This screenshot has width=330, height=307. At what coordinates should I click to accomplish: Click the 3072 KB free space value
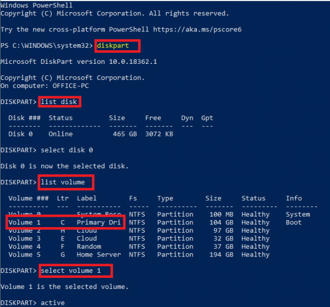tap(159, 134)
